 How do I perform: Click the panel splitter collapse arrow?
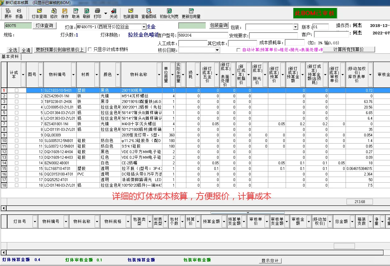pyautogui.click(x=248, y=213)
